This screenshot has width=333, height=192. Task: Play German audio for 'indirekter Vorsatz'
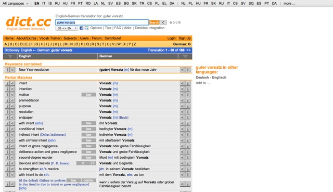pos(182,135)
